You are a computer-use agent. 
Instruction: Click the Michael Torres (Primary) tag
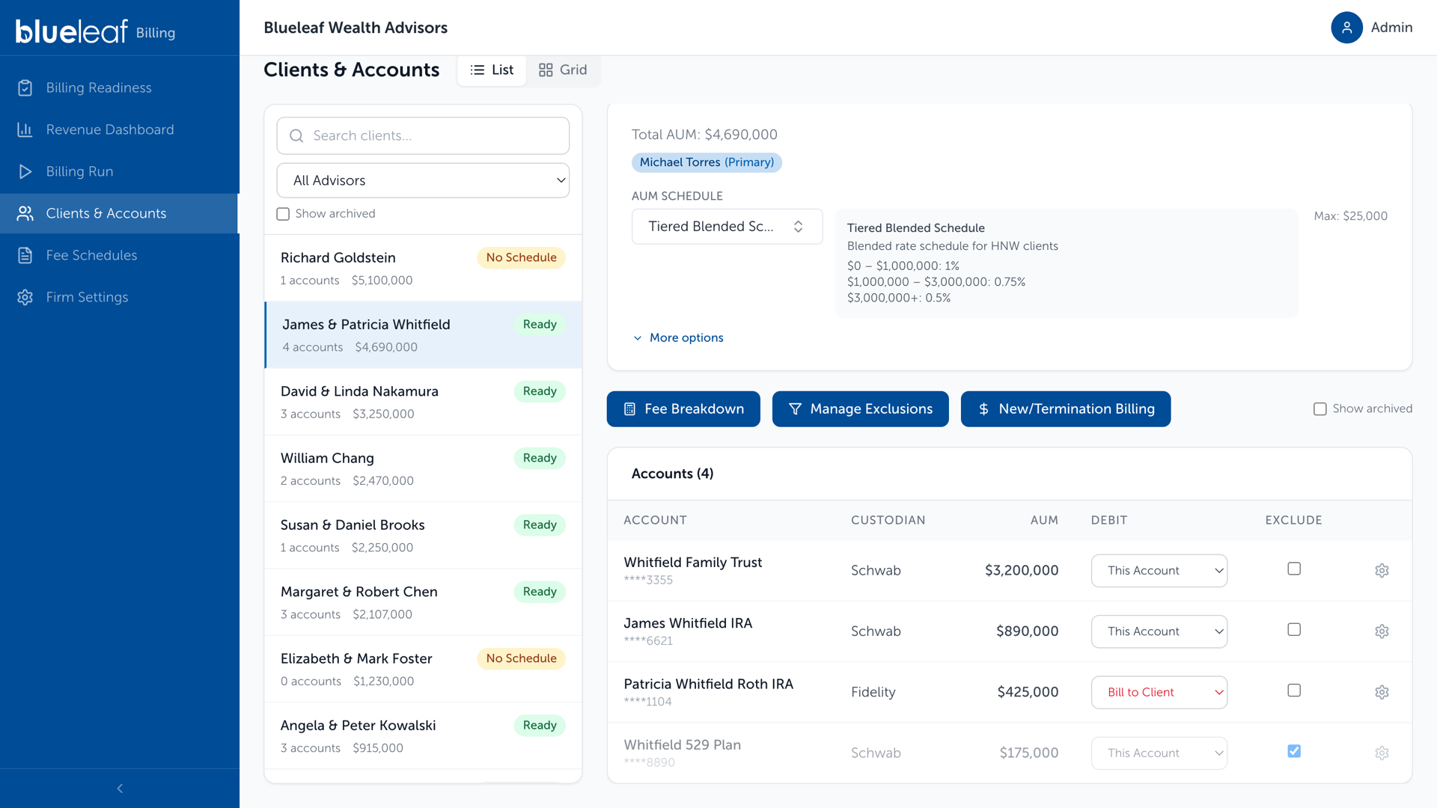tap(707, 162)
